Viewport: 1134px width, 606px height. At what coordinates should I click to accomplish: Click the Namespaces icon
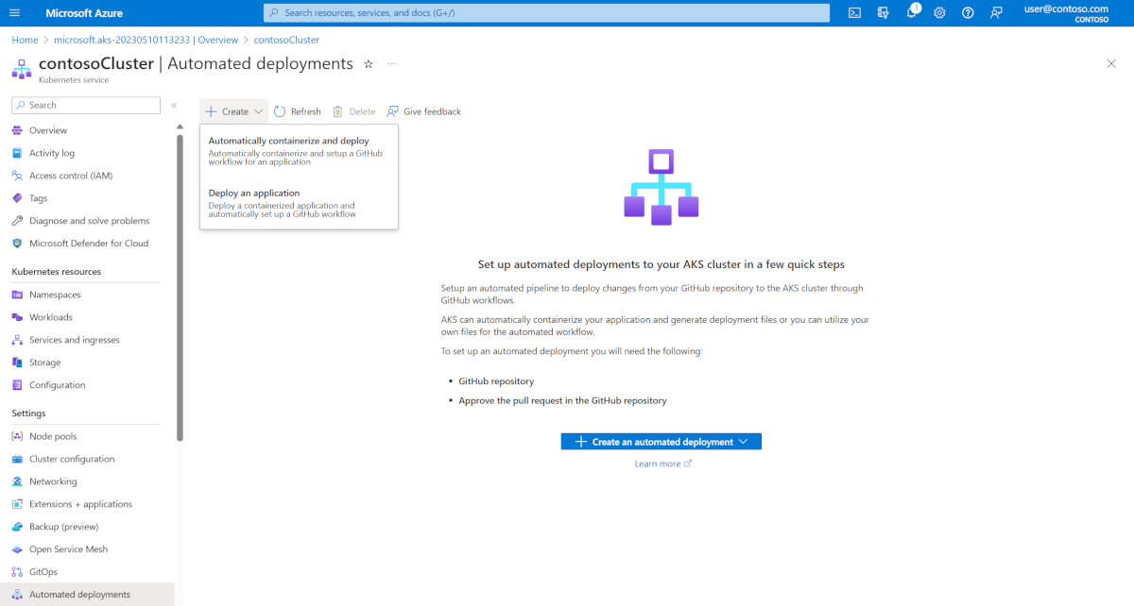tap(18, 295)
